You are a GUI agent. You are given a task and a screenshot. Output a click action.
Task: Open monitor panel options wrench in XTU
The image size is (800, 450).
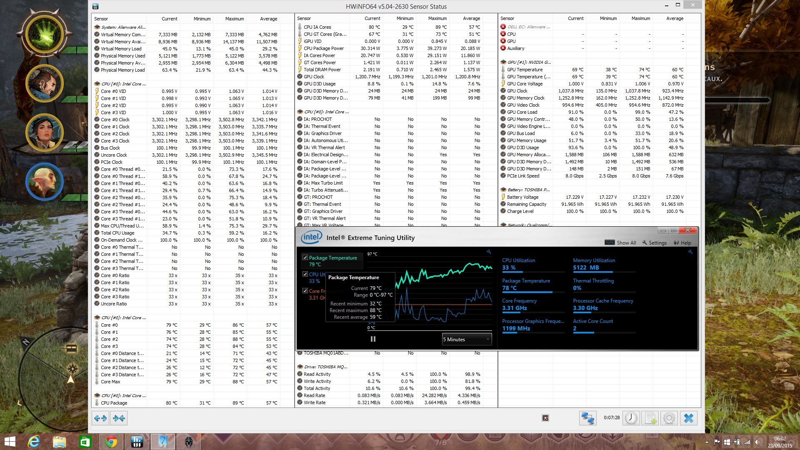690,252
